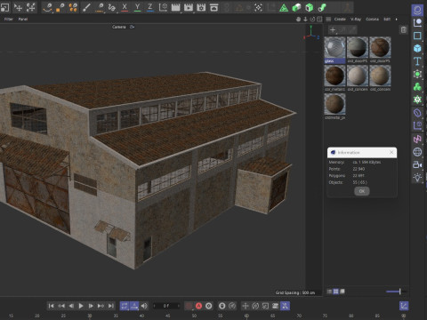Click the globe environment icon in the side palette
The height and width of the screenshot is (320, 427).
tap(417, 152)
